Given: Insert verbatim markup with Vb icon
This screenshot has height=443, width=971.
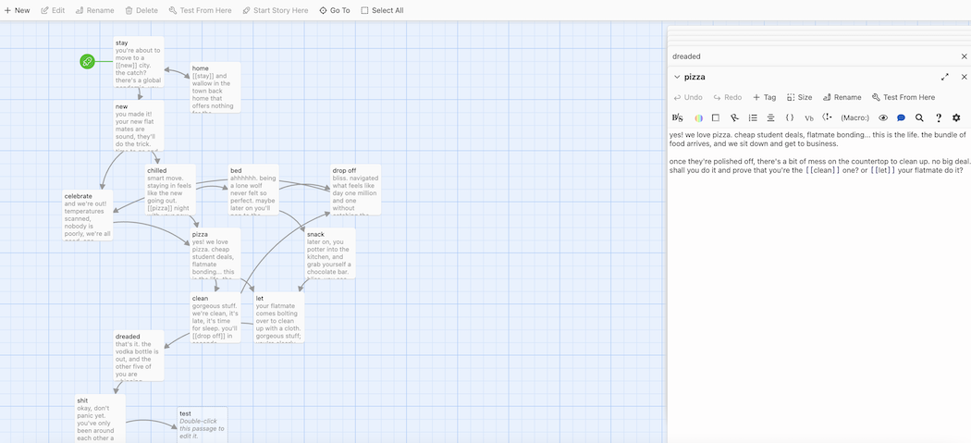Looking at the screenshot, I should click(809, 117).
